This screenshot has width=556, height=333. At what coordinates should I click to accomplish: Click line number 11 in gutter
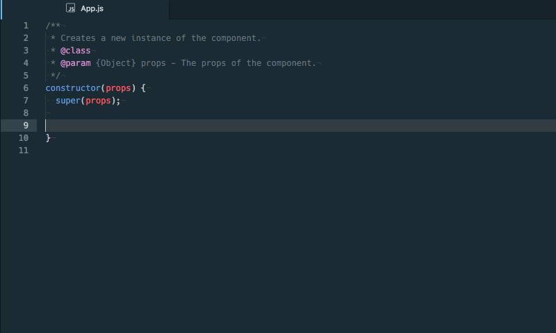[24, 151]
